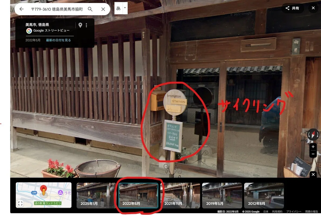
Task: Click the 問題の報告 report link
Action: (312, 212)
